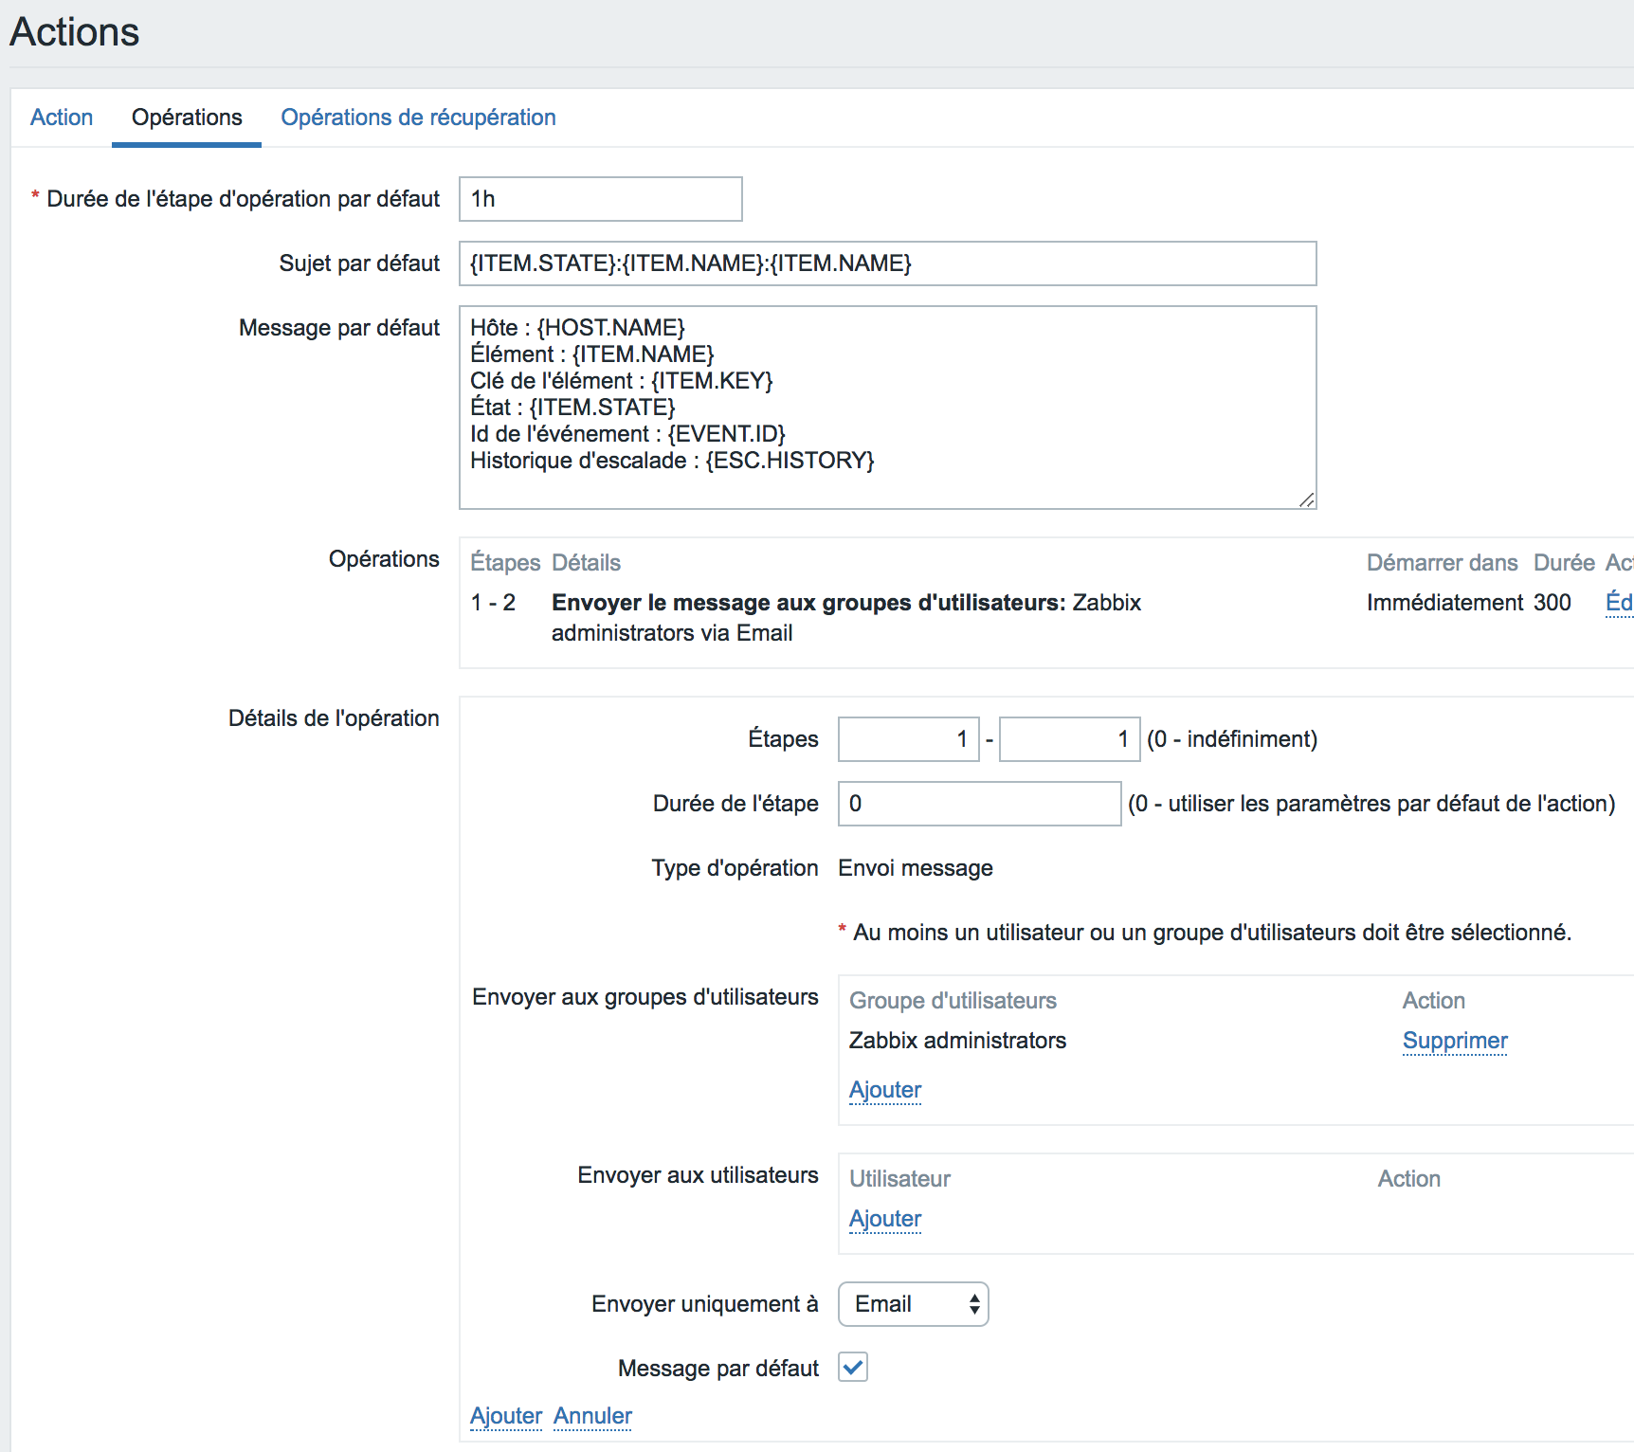
Task: Click the Envoi message operation type text
Action: 916,868
